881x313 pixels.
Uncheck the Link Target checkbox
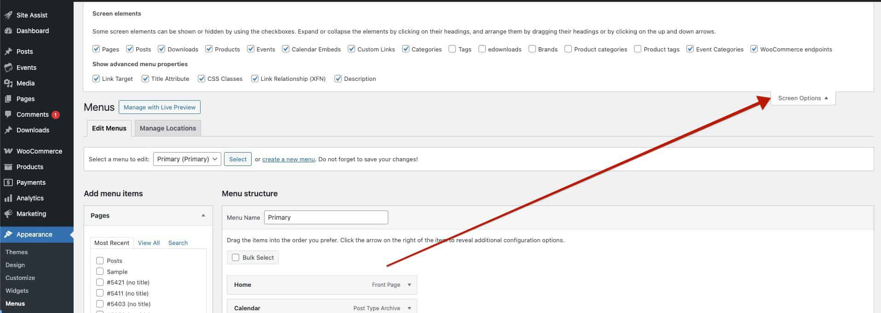96,79
